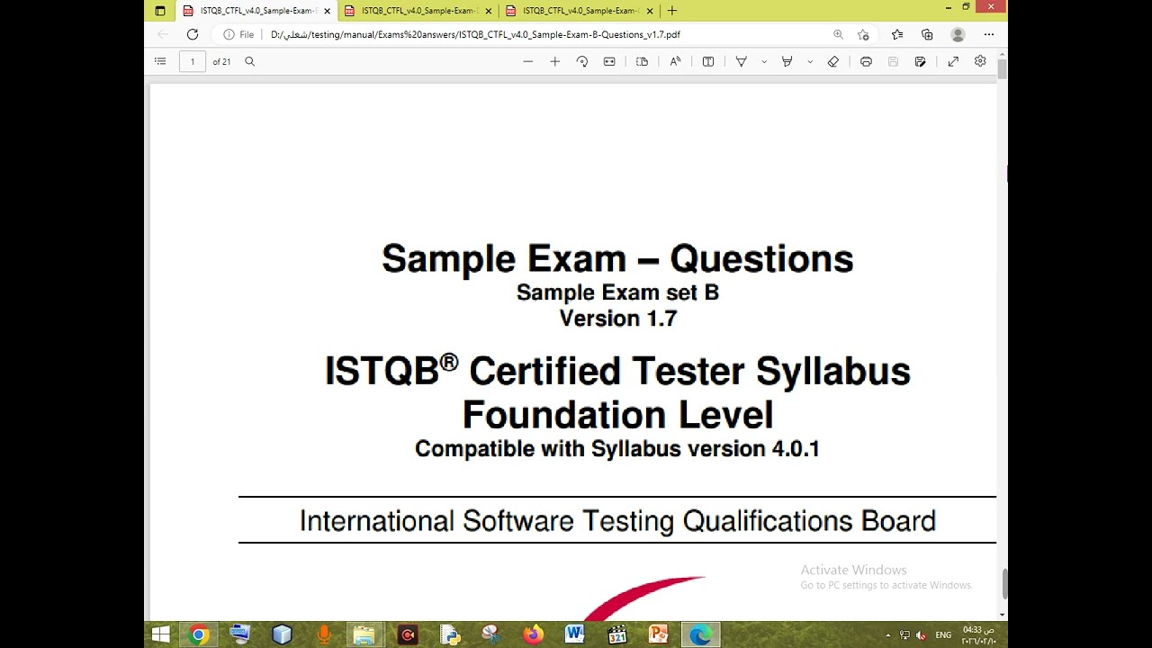Close the first ISTQB Sample-Exam tab
The height and width of the screenshot is (648, 1152).
point(327,11)
